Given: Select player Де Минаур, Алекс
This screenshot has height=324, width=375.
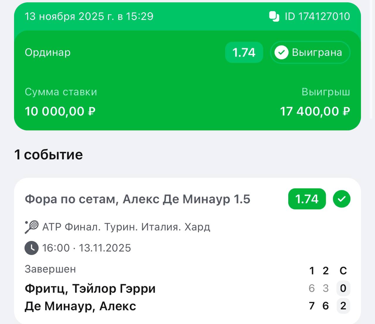Looking at the screenshot, I should 80,306.
